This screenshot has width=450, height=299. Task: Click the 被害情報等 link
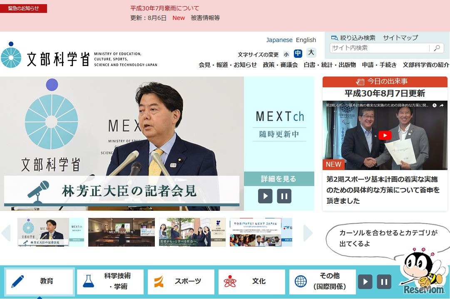205,18
